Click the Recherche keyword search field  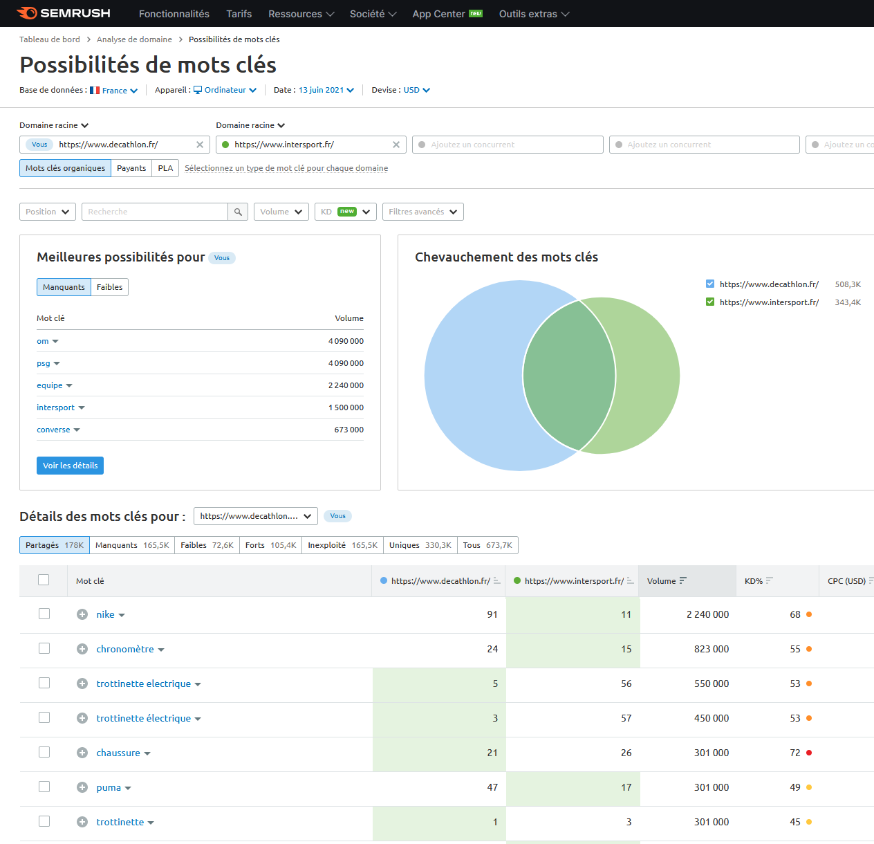coord(154,212)
